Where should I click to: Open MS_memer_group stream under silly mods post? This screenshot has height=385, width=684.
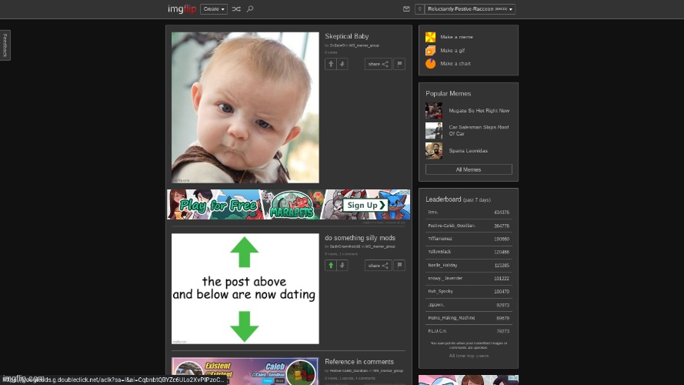coord(380,246)
